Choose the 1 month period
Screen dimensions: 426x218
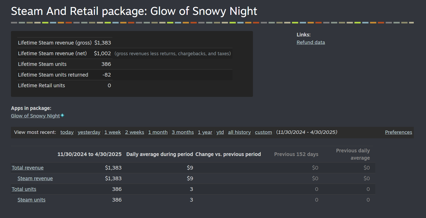click(x=158, y=132)
